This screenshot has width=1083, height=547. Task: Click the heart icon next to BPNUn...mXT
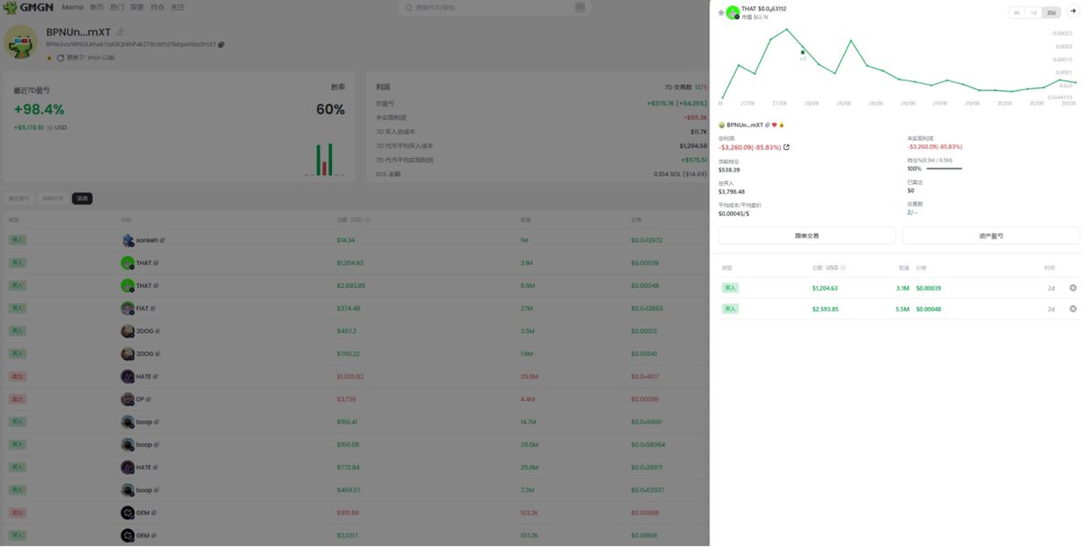[774, 125]
